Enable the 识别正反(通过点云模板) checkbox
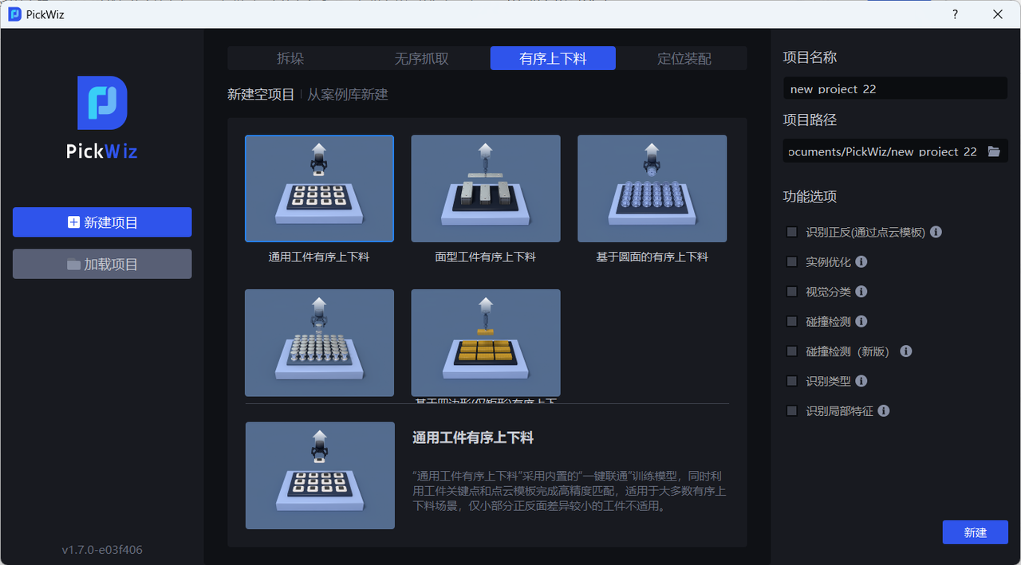 tap(792, 232)
